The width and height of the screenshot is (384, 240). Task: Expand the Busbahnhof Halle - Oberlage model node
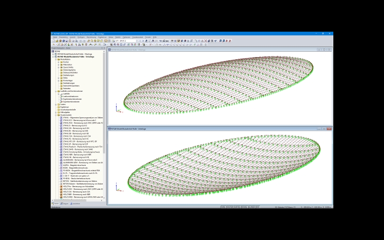[53, 54]
